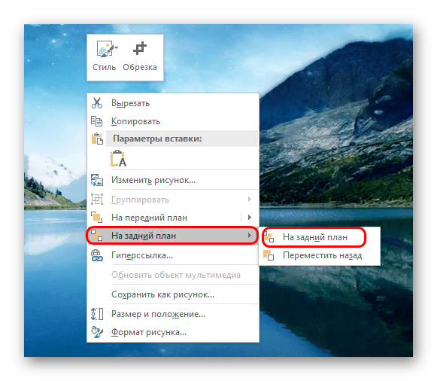This screenshot has height=381, width=437.
Task: Click the Размер и положение icon
Action: 97,314
